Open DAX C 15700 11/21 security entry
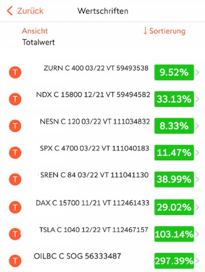The width and height of the screenshot is (205, 272). coord(93,203)
